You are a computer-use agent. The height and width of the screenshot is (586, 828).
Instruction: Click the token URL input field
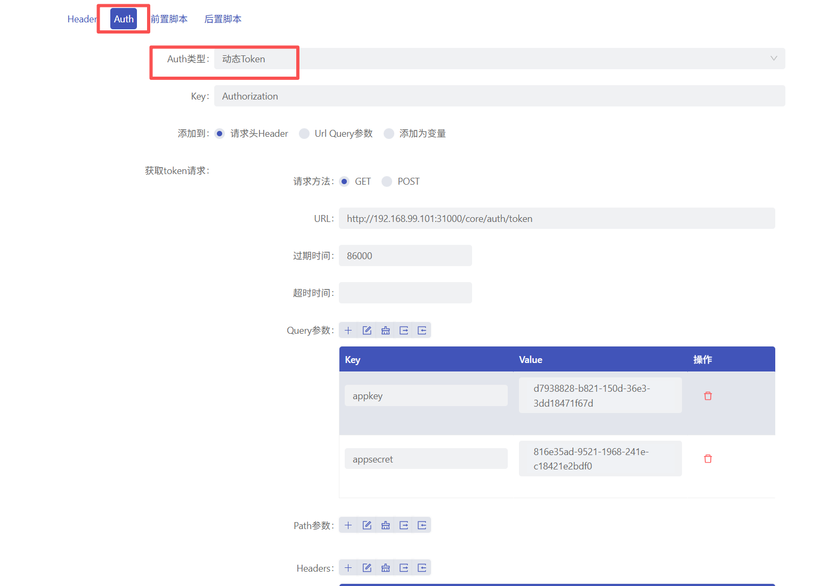[556, 218]
